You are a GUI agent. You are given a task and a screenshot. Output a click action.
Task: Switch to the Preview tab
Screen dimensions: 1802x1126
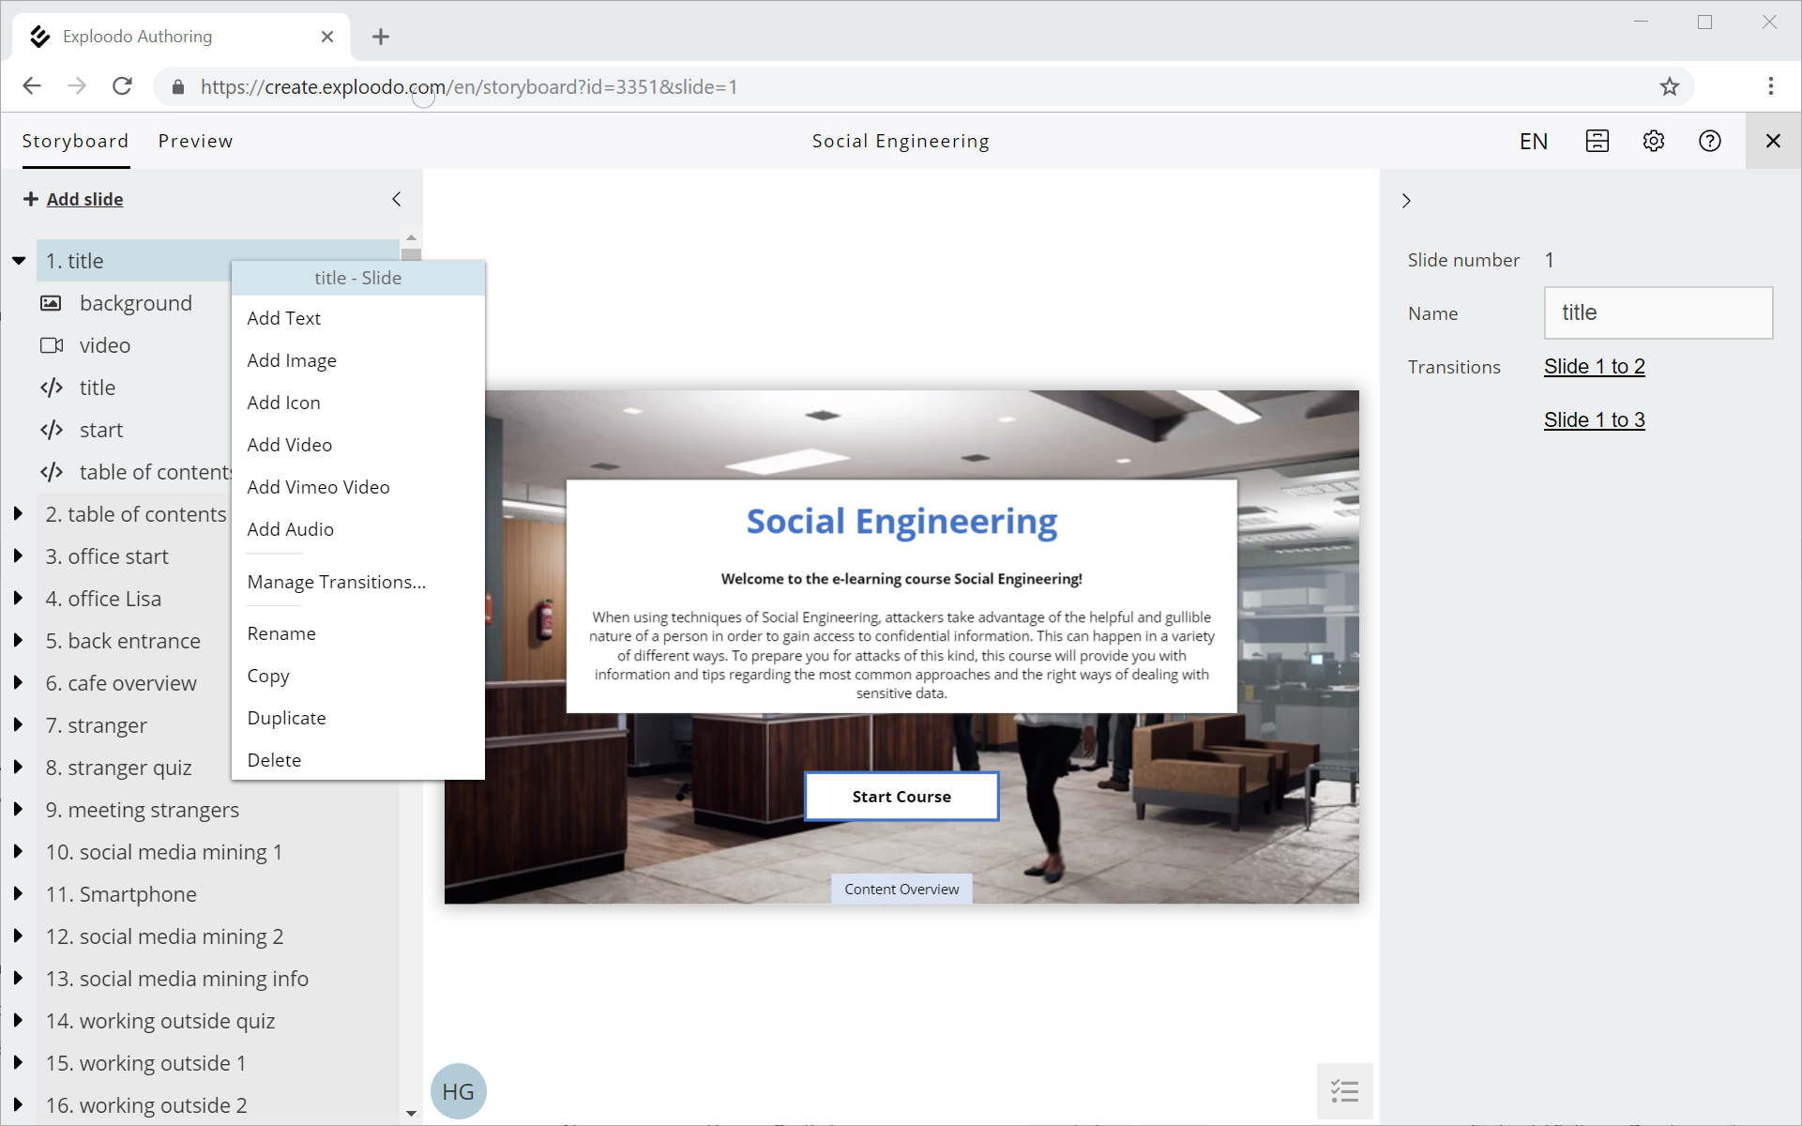pyautogui.click(x=195, y=141)
